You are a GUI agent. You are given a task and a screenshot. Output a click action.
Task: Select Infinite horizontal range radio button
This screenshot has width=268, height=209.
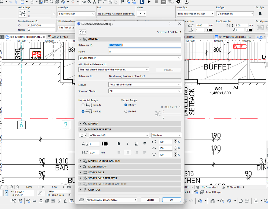[x=83, y=105]
